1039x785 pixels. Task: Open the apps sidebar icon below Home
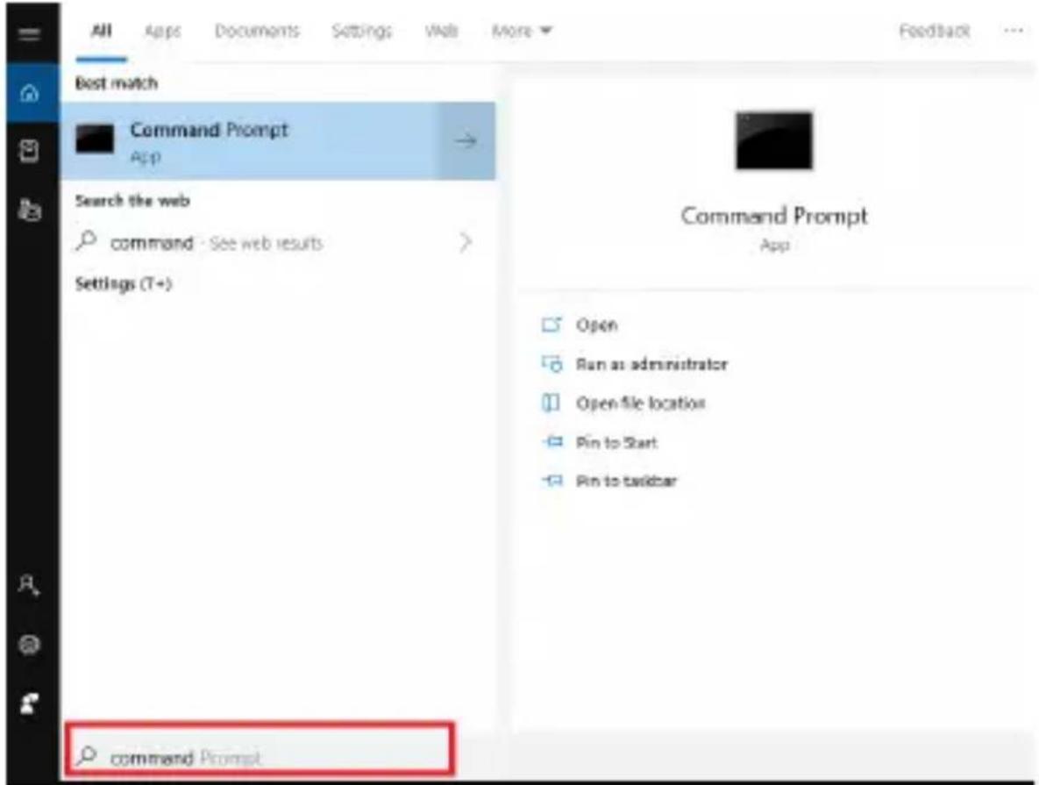[x=28, y=151]
